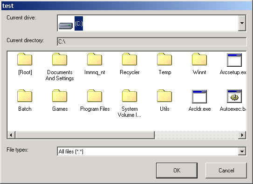The image size is (253, 184).
Task: Open the All files (*.*) combo box
Action: pyautogui.click(x=151, y=151)
